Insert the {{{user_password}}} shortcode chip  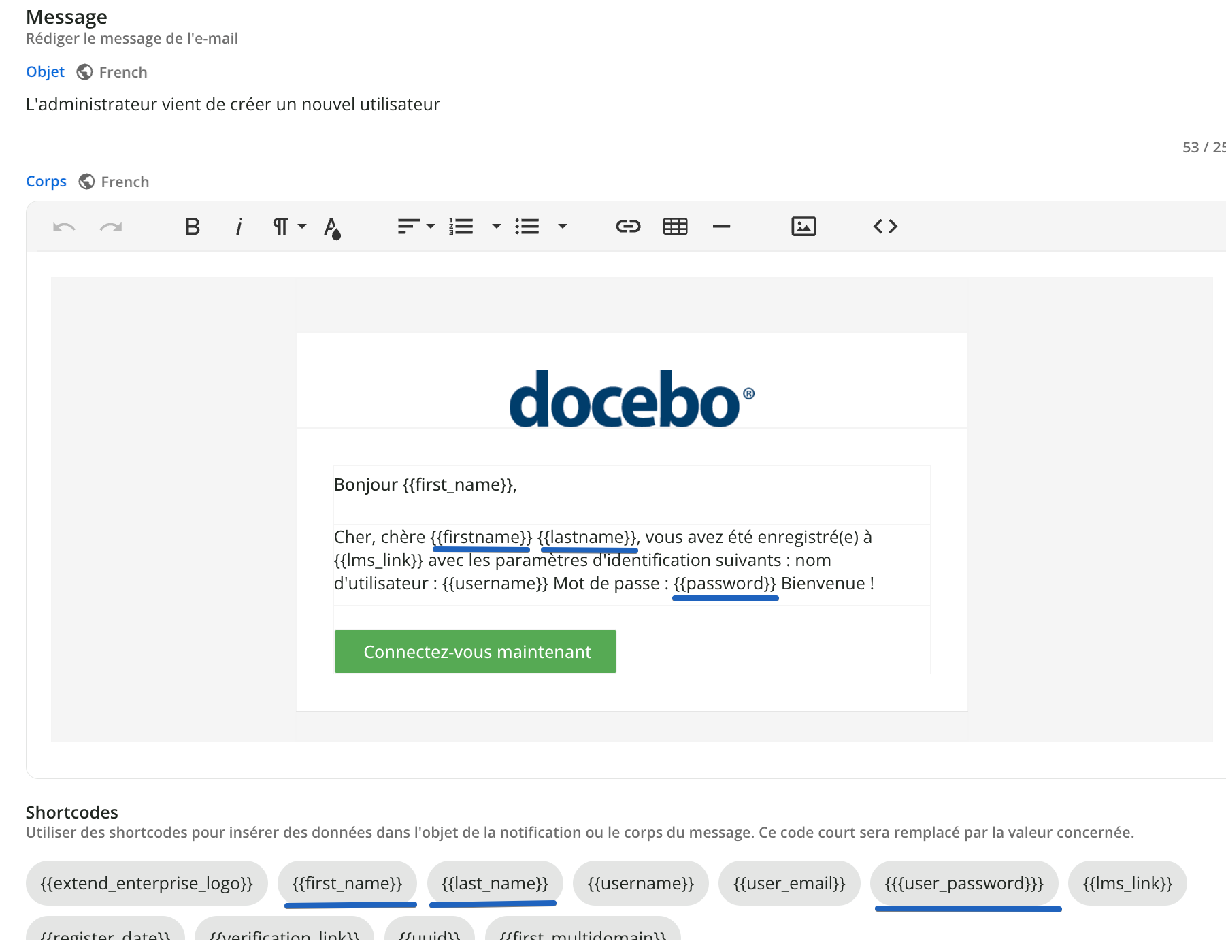(963, 883)
